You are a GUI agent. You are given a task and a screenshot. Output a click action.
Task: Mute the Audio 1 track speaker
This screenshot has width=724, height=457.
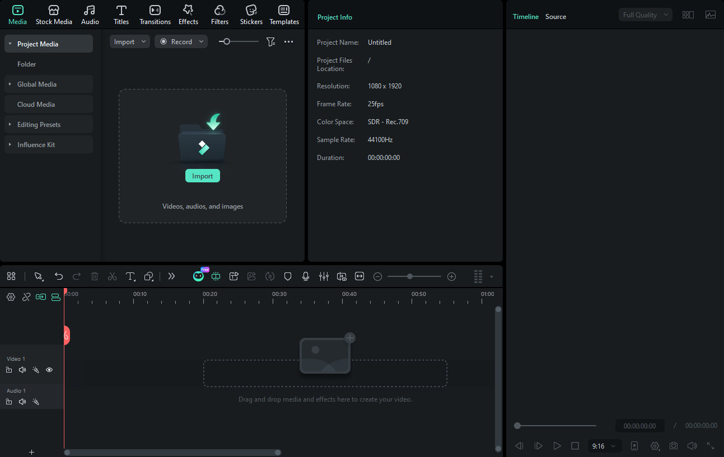pos(22,401)
